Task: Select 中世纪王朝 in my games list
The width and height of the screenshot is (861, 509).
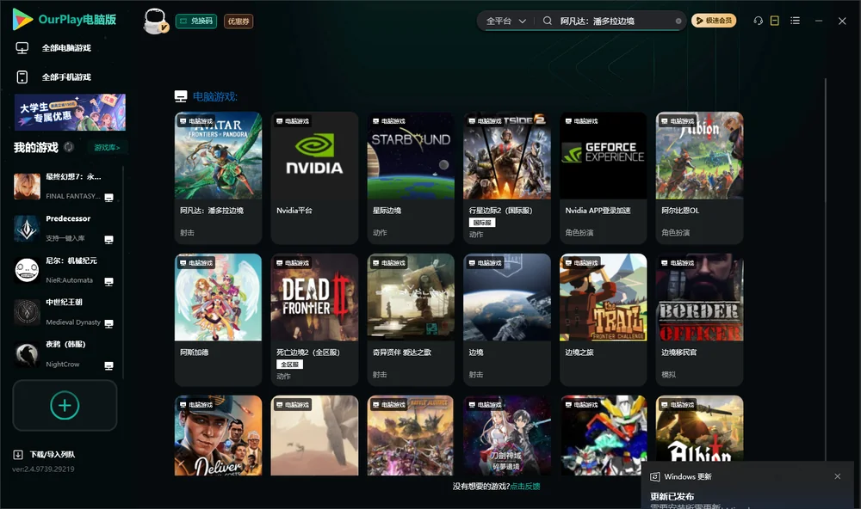Action: (x=65, y=313)
